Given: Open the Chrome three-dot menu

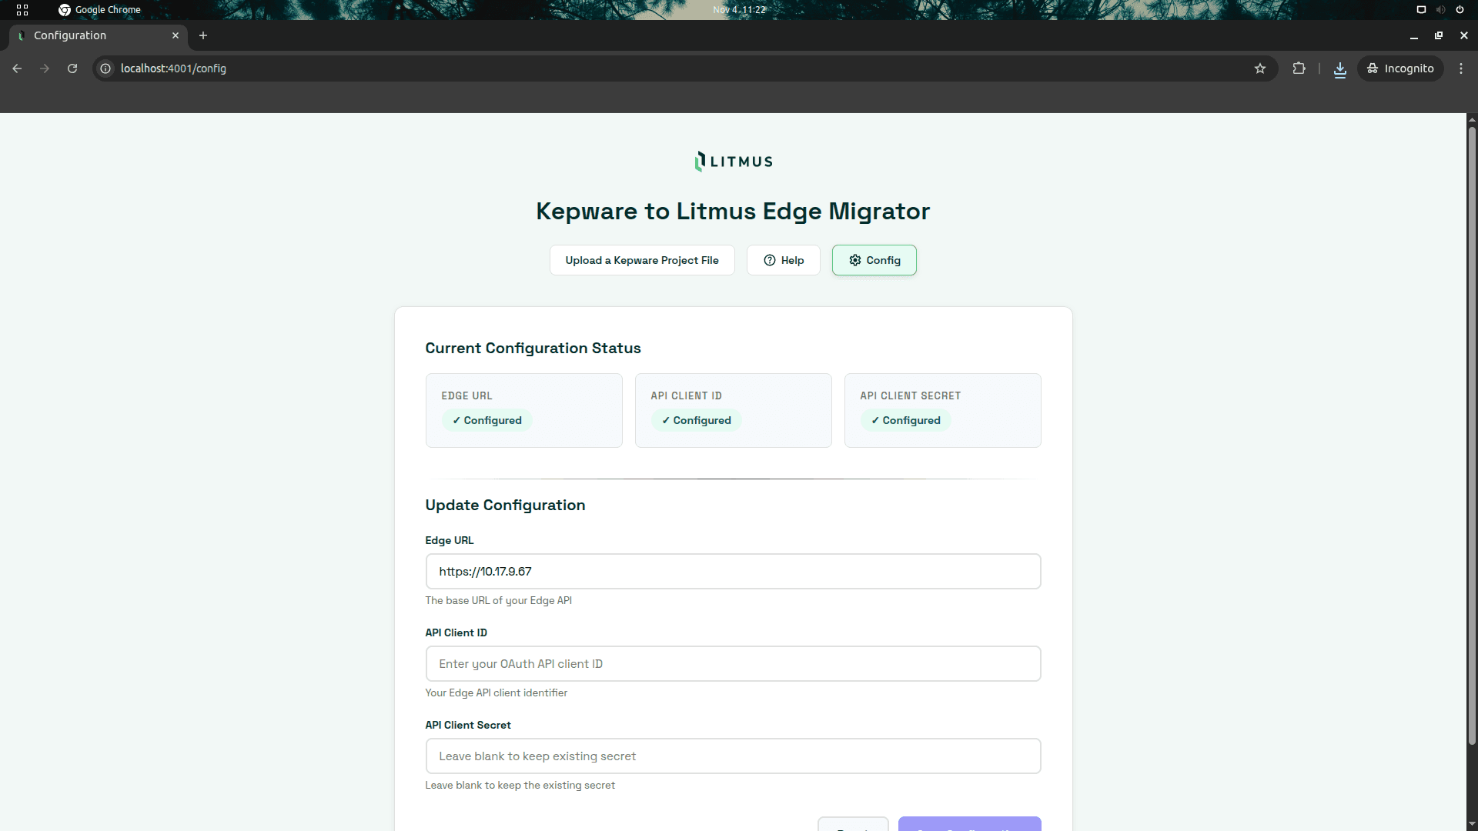Looking at the screenshot, I should [x=1462, y=68].
